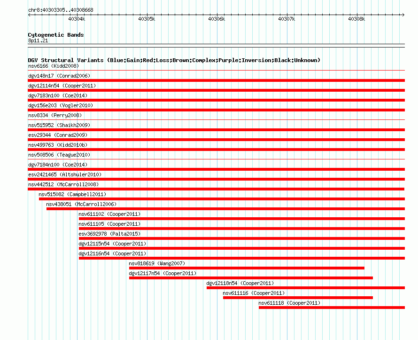Click the red bar under dgv12118n54

coord(306,288)
